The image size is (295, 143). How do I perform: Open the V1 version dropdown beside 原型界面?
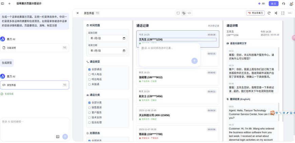[x=97, y=13]
